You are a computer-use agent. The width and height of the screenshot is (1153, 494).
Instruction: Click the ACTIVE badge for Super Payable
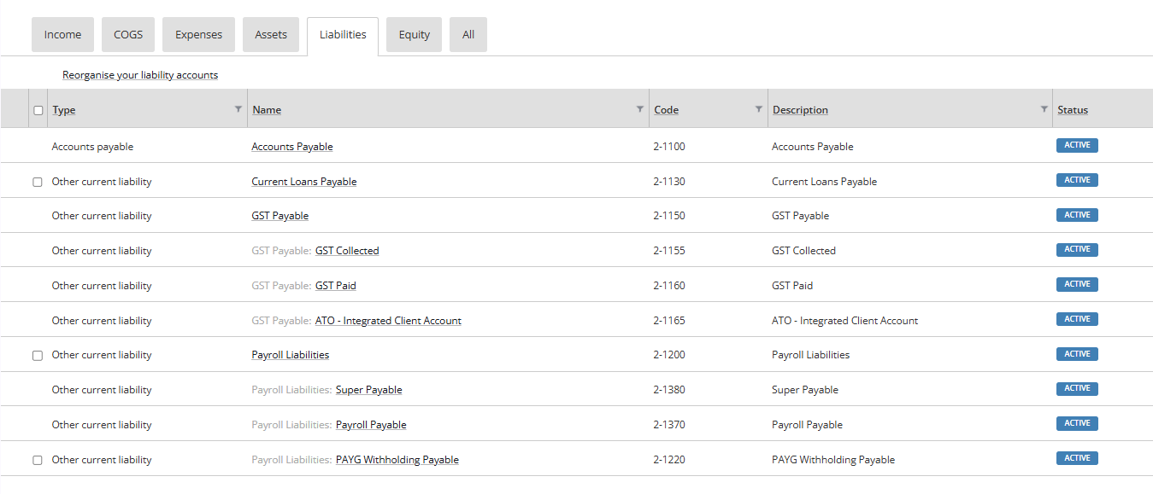(1077, 388)
